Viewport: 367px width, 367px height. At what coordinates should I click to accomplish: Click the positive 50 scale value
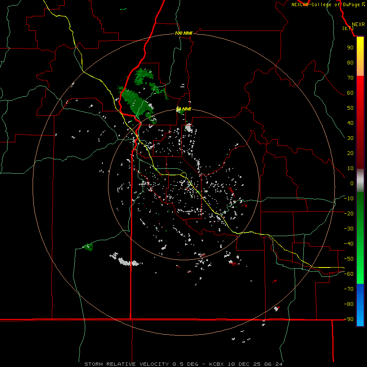click(x=350, y=108)
